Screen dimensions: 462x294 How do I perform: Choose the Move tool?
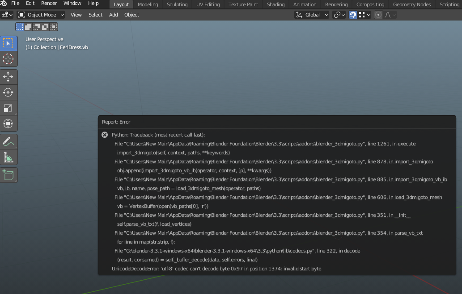click(8, 77)
